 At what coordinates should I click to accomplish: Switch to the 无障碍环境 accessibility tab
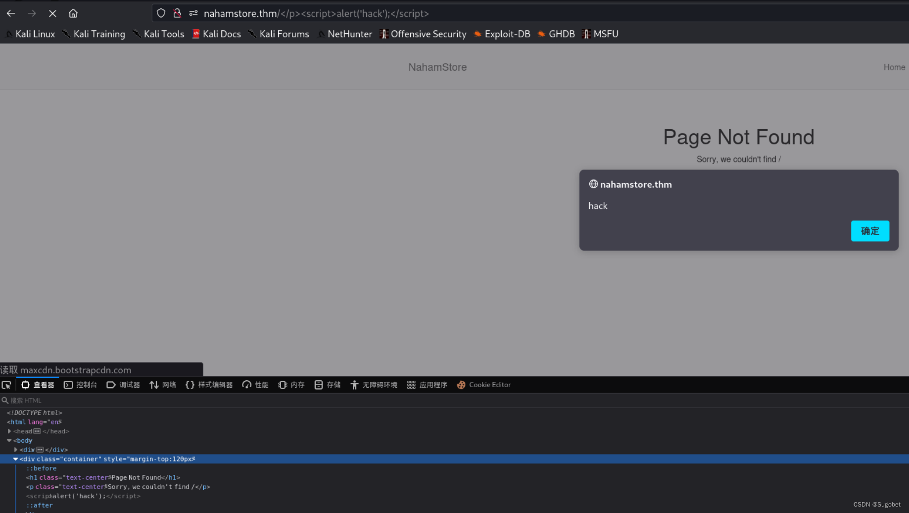(x=374, y=385)
